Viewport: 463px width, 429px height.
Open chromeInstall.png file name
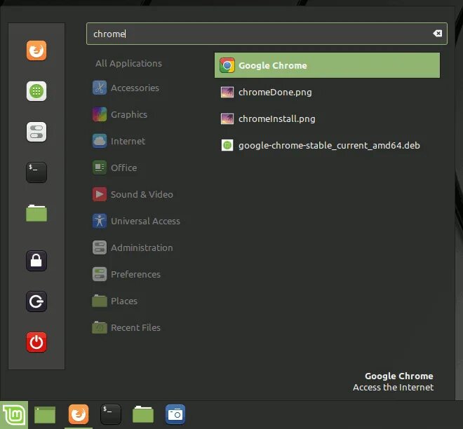click(277, 119)
